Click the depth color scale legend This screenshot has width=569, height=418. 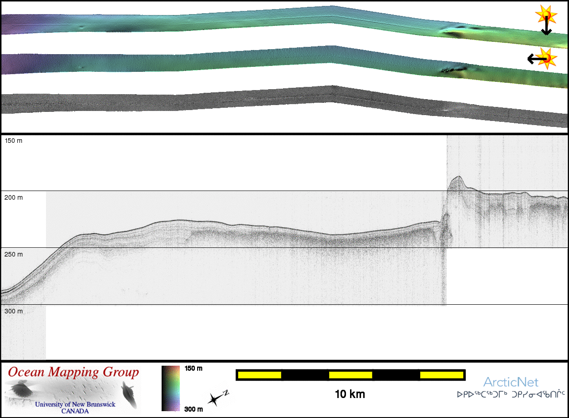[171, 388]
